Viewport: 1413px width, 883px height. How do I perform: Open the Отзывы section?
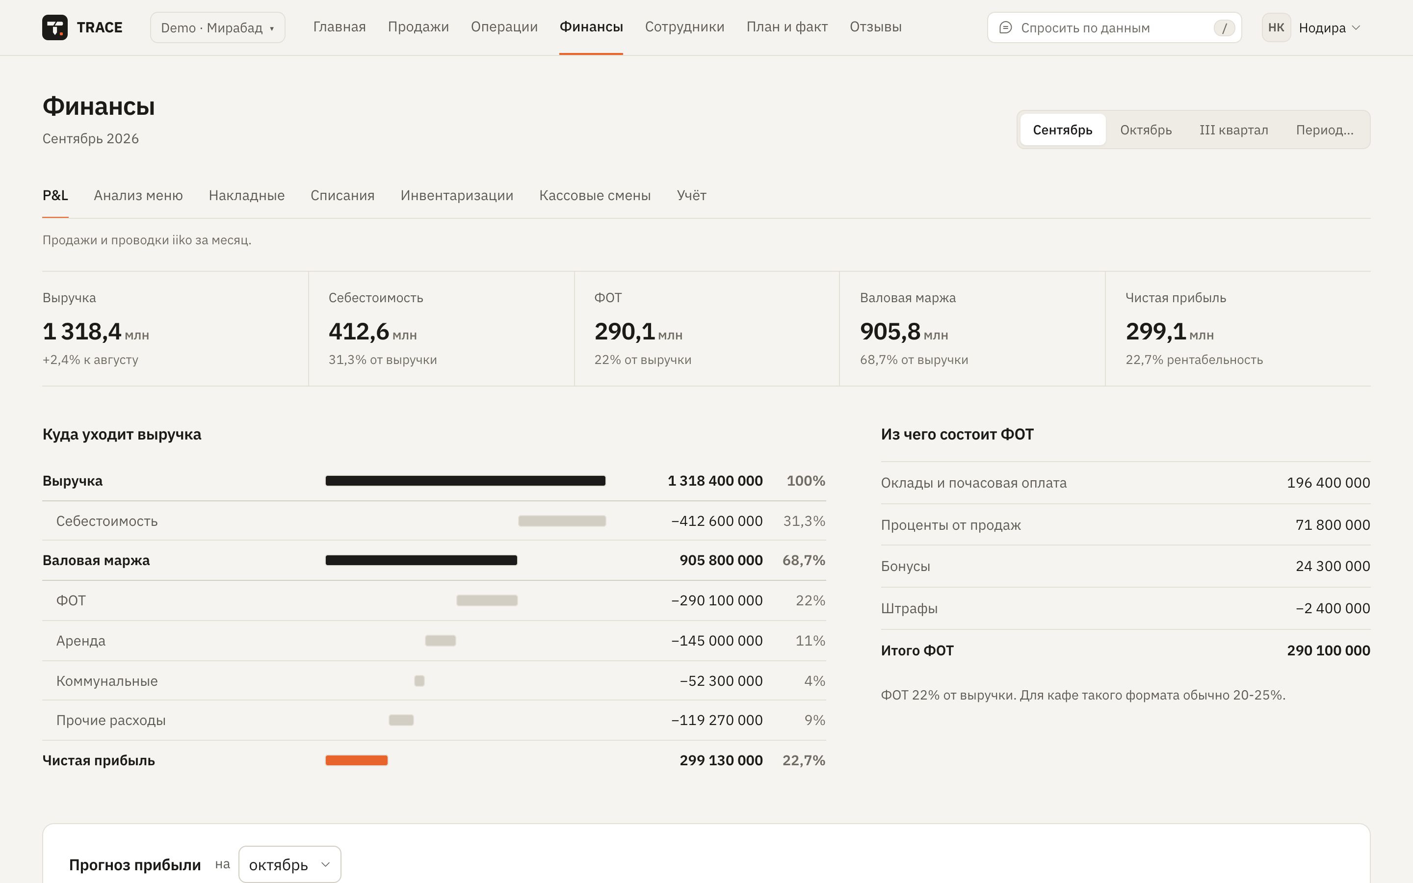tap(875, 27)
